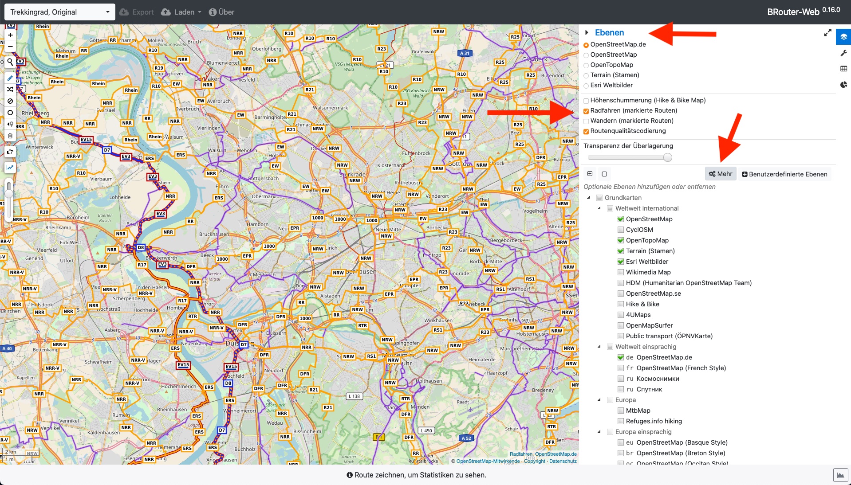The image size is (851, 485).
Task: Select Public transport (ÖPNVKarte) tree row
Action: tap(669, 336)
